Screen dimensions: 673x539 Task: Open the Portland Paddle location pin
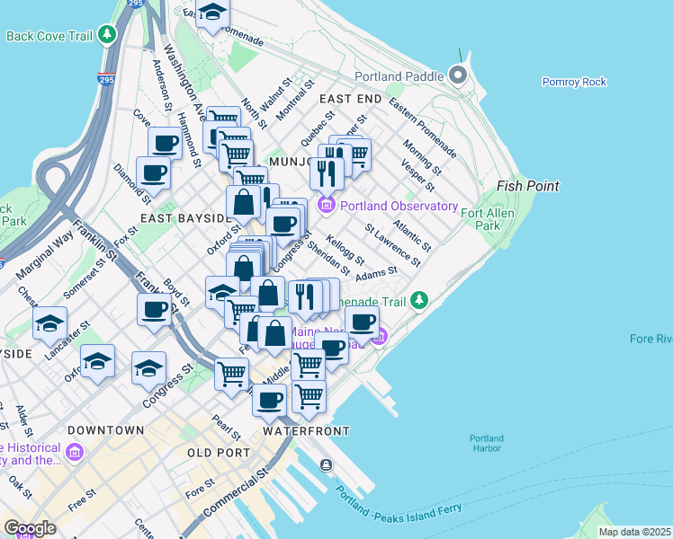458,75
